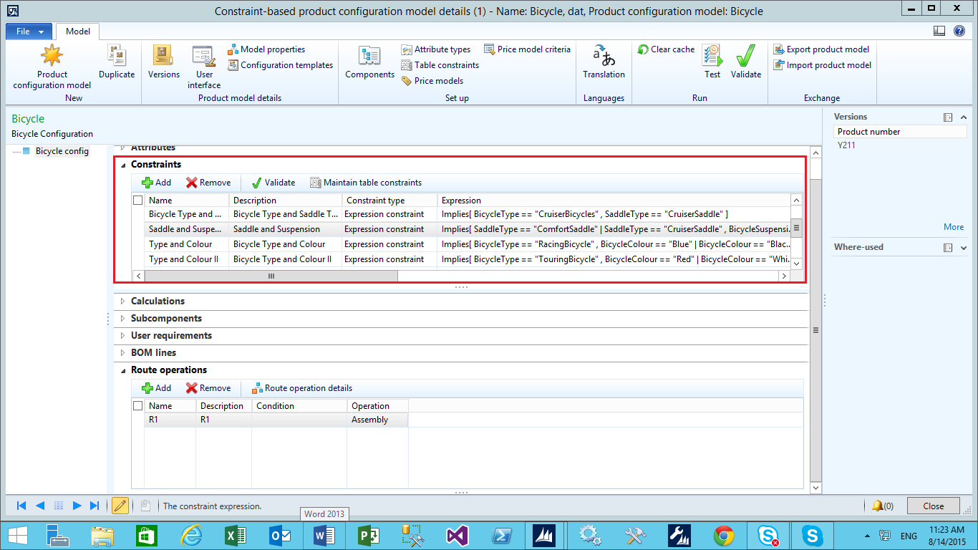Collapse the Constraints section
The height and width of the screenshot is (550, 978).
pyautogui.click(x=123, y=165)
